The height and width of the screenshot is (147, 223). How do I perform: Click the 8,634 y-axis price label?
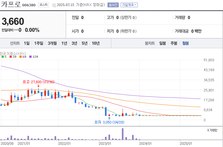[x=208, y=110]
